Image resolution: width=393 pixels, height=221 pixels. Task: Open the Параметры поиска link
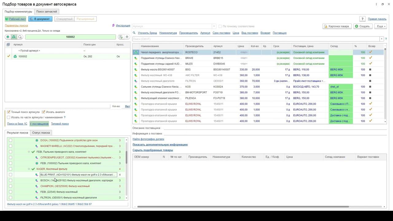tap(16, 25)
